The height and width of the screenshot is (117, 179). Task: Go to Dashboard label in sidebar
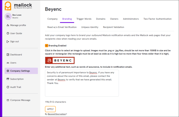16,55
